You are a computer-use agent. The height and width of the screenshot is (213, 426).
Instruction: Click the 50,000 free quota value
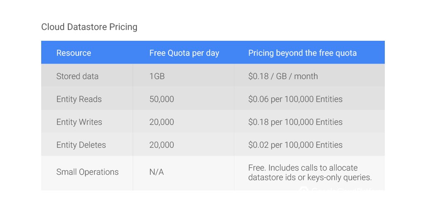[x=161, y=99]
